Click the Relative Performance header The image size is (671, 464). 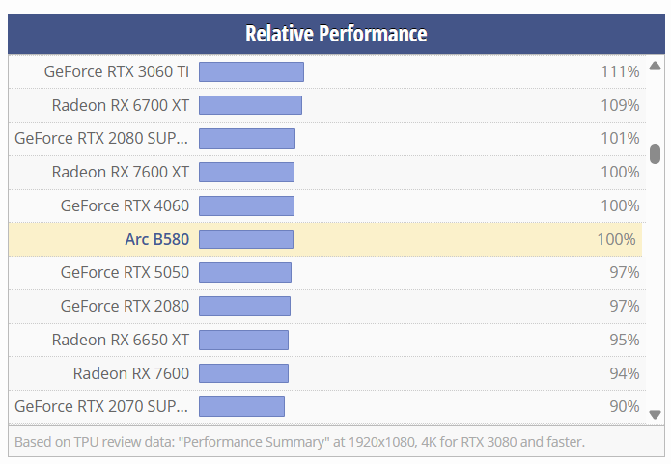pyautogui.click(x=336, y=34)
